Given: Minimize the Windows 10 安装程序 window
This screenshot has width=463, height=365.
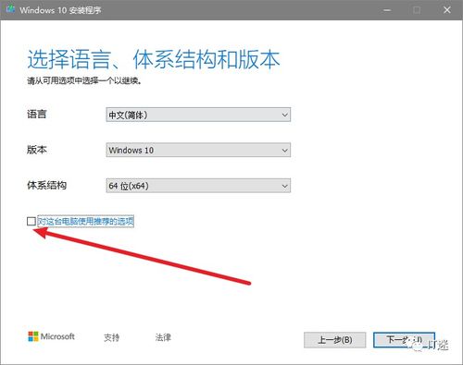Looking at the screenshot, I should click(x=387, y=10).
